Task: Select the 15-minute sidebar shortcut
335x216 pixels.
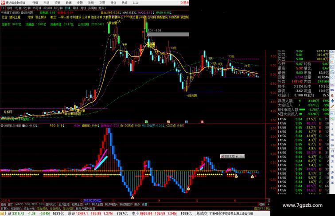Action: click(x=332, y=135)
